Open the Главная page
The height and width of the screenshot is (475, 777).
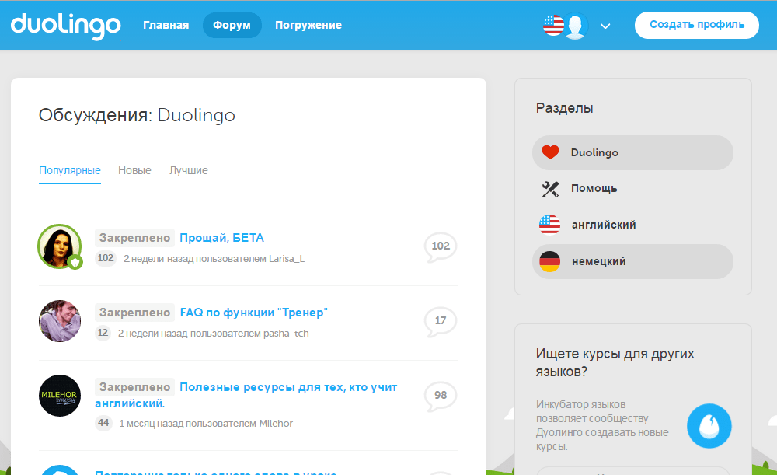click(x=166, y=26)
